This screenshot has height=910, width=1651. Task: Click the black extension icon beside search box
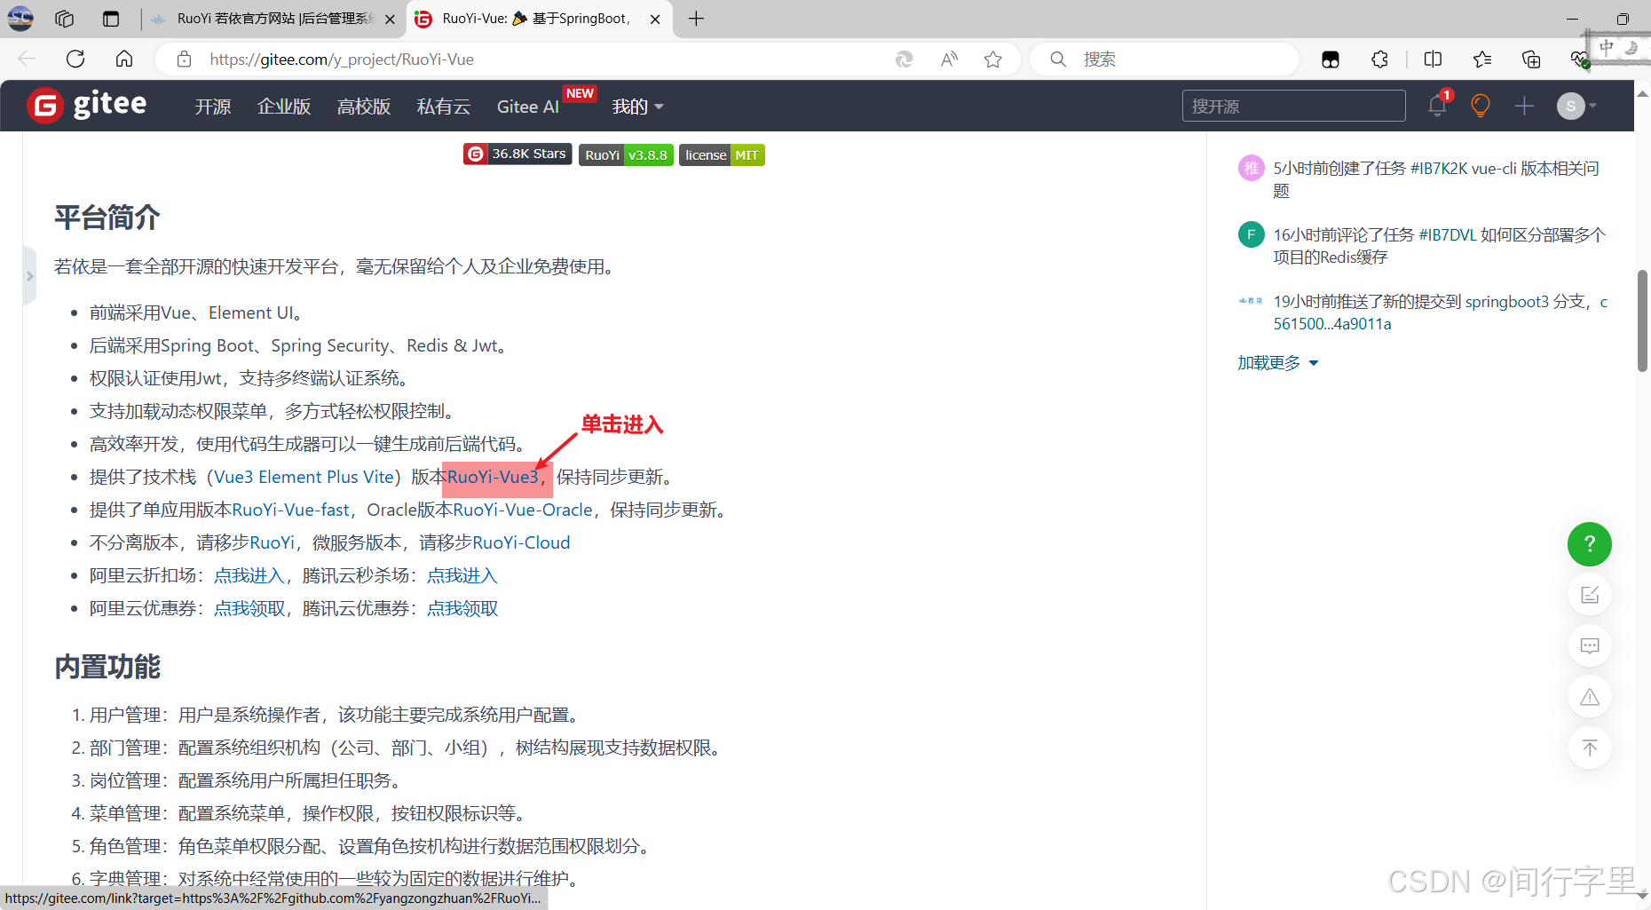pos(1331,59)
